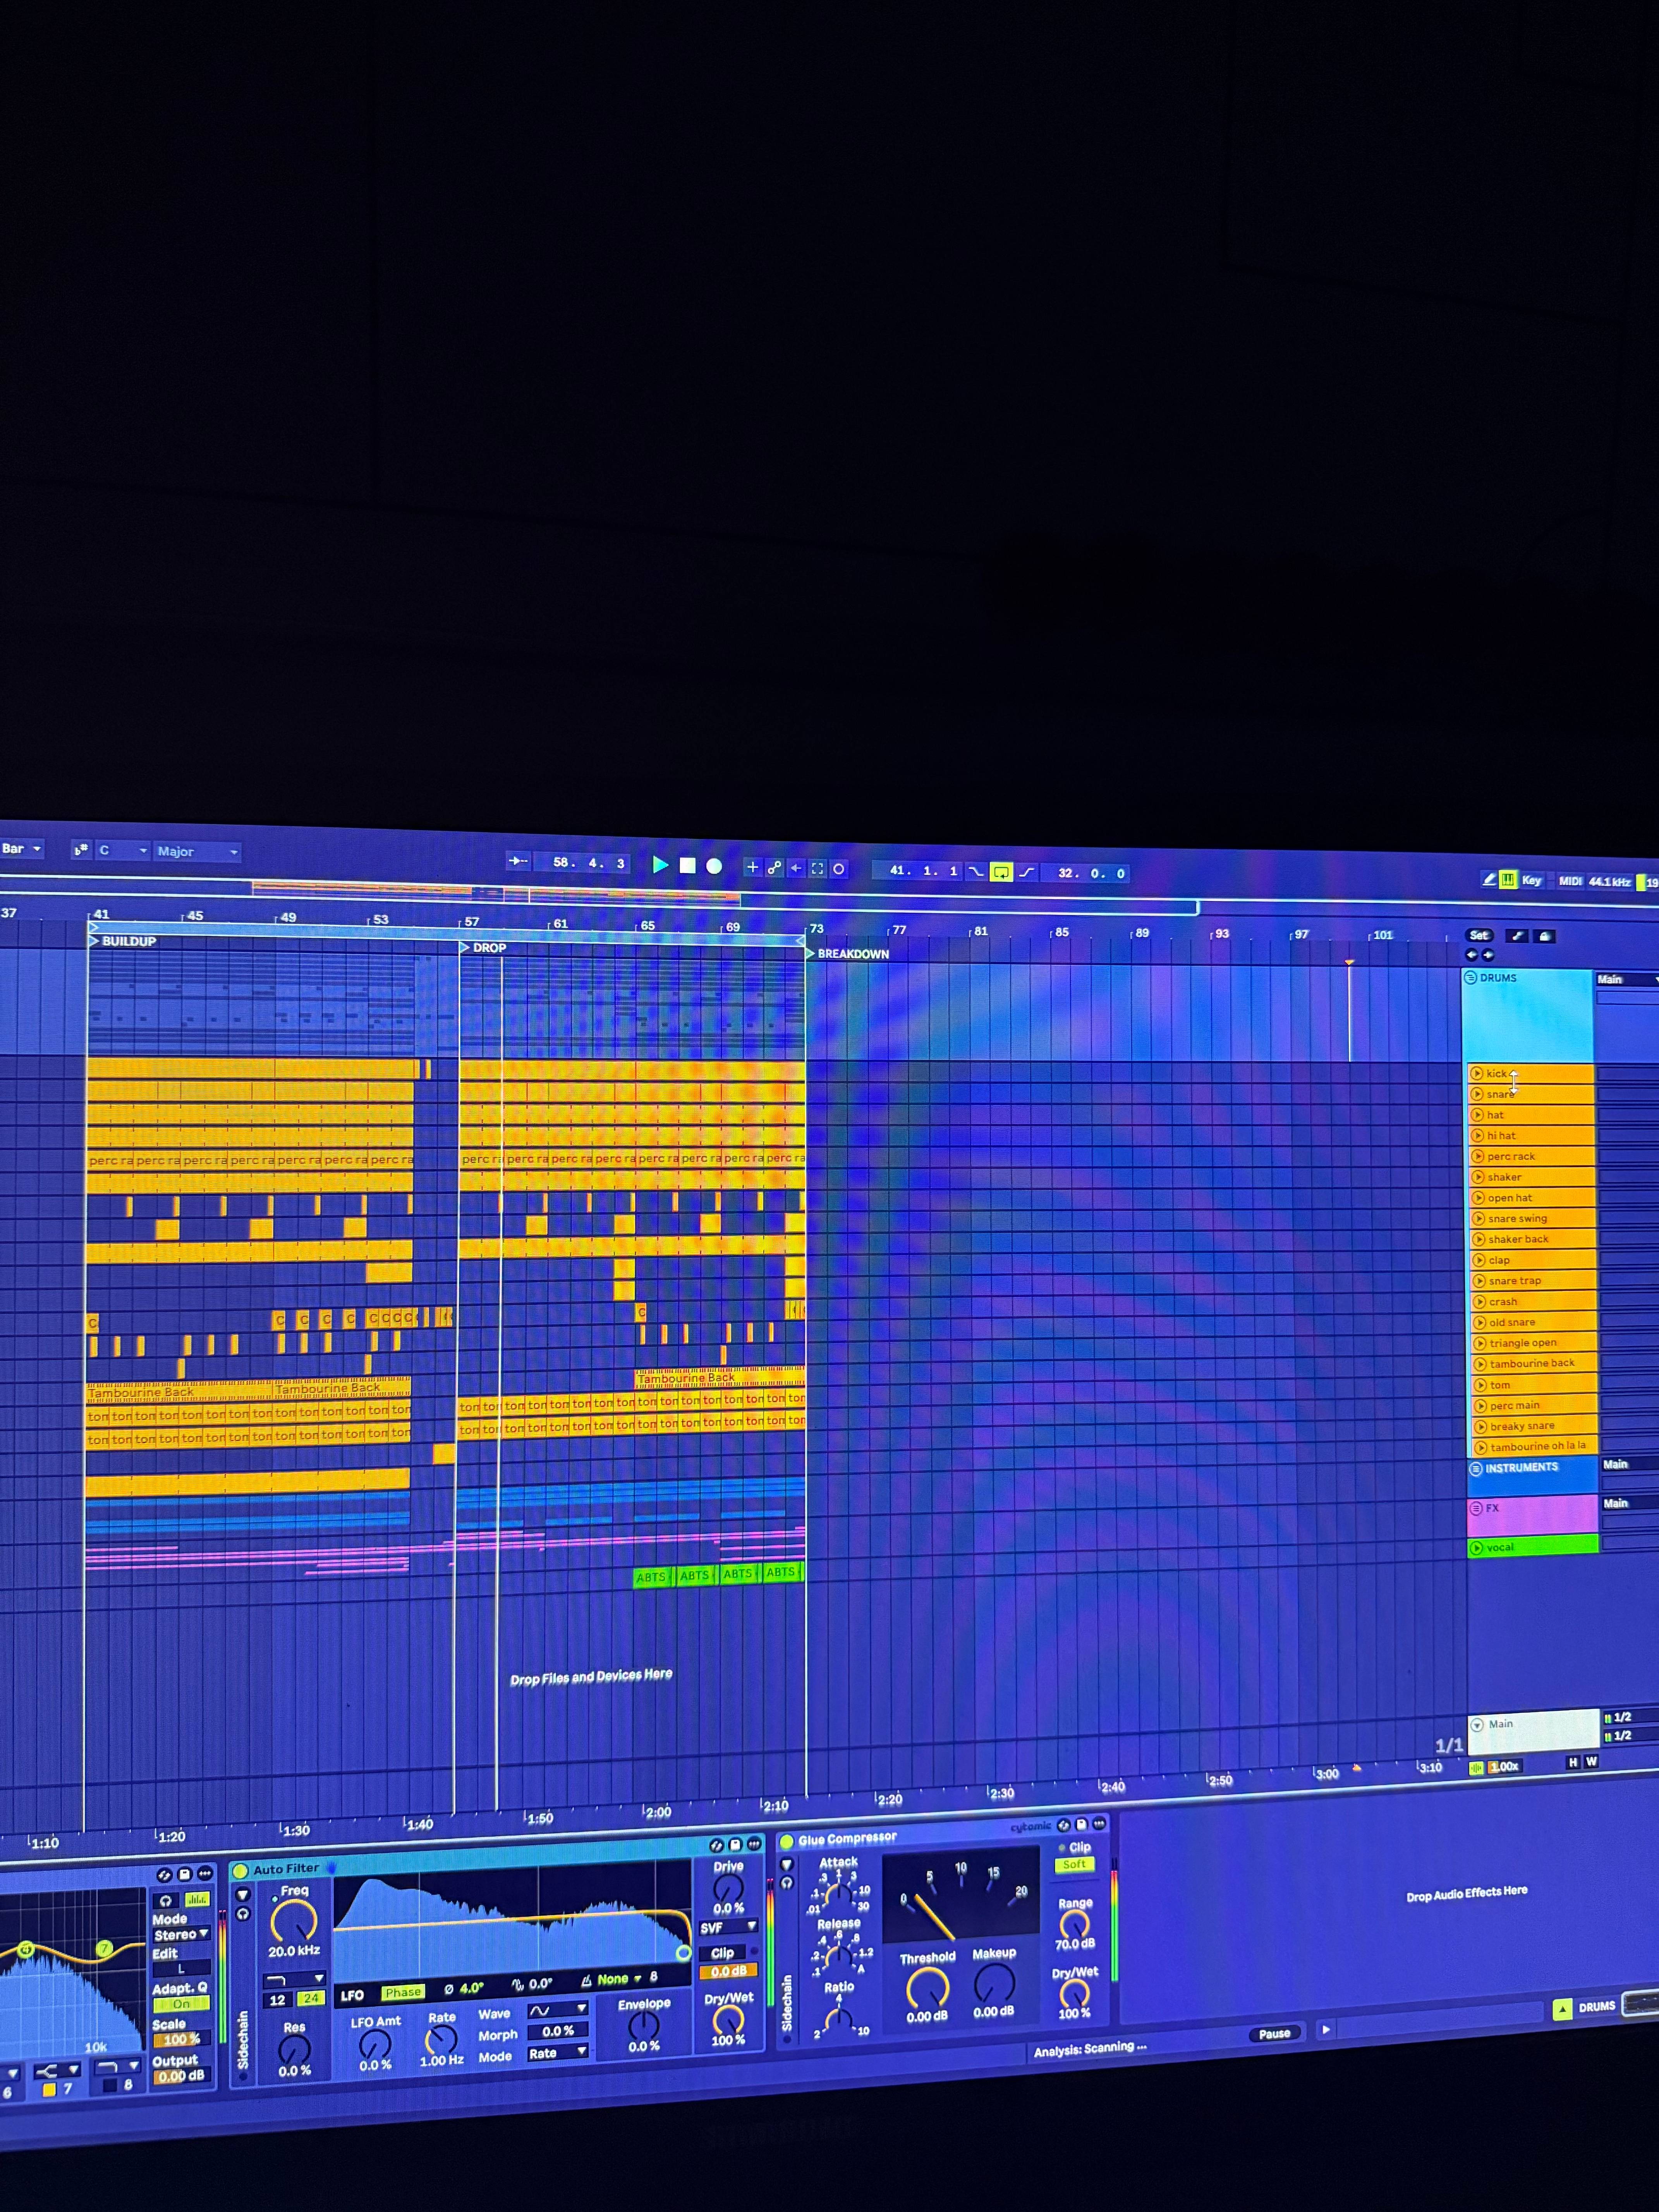
Task: Open the SVF filter circuit dropdown
Action: point(728,1927)
